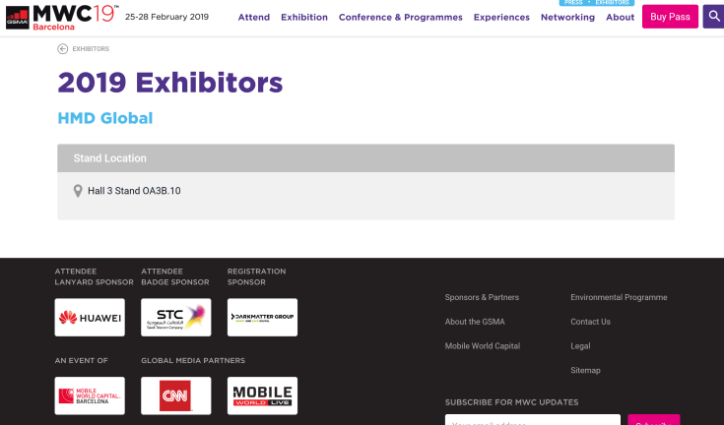Open the Networking menu item
The width and height of the screenshot is (724, 425).
(567, 18)
